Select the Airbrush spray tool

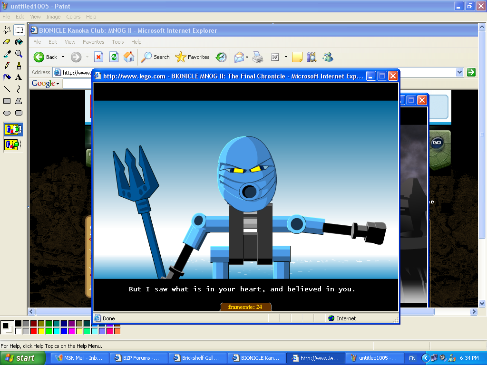coord(7,77)
